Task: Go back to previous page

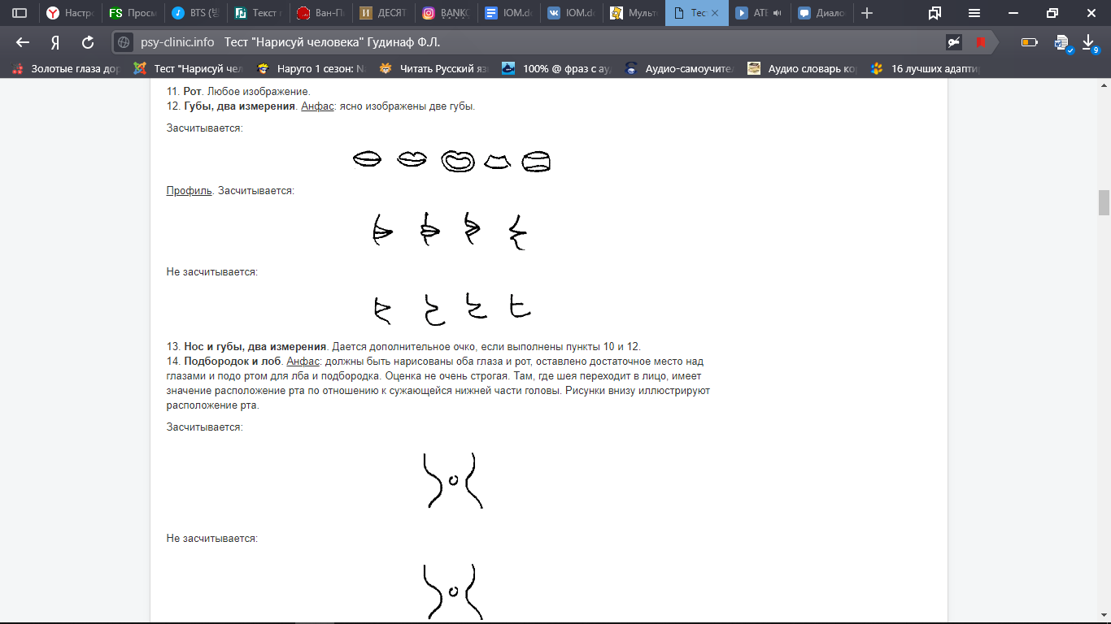Action: coord(23,42)
